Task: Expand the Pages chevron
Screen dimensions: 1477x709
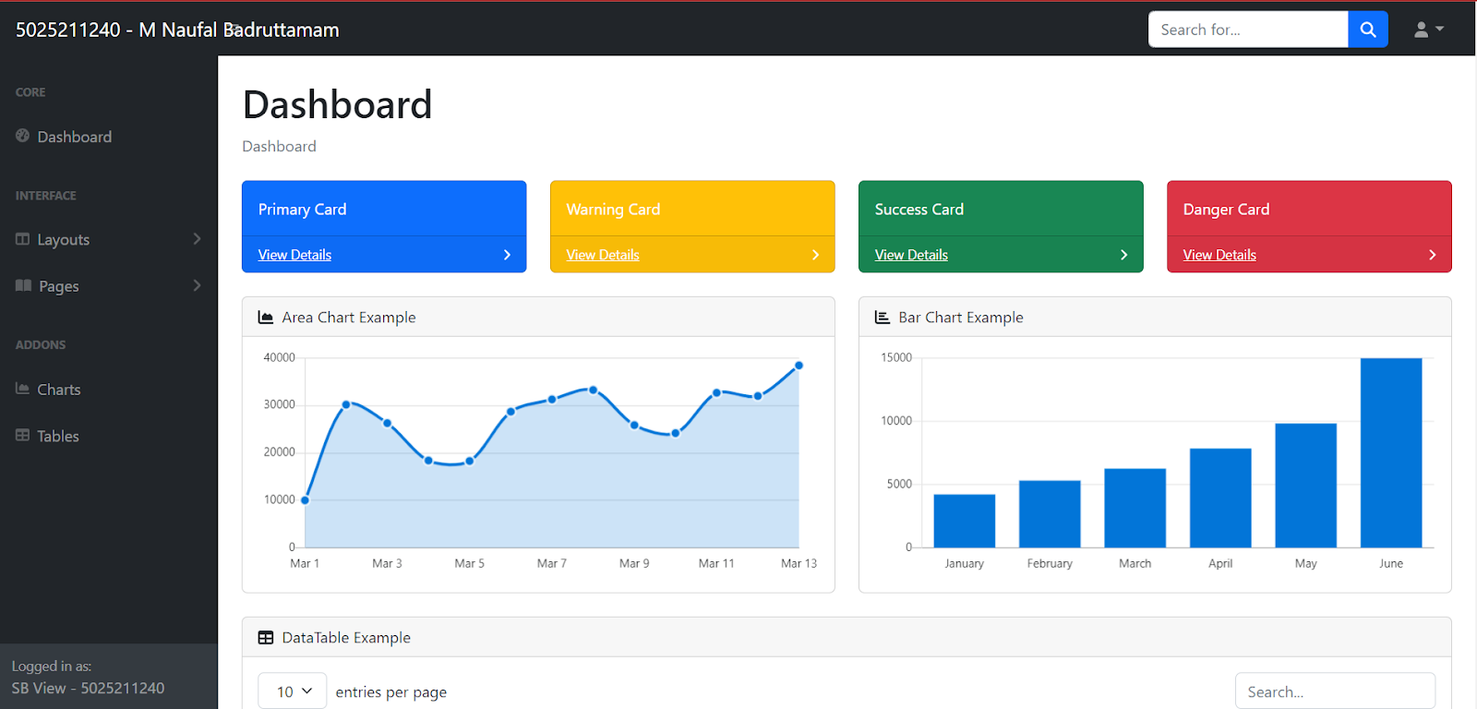Action: click(x=197, y=285)
